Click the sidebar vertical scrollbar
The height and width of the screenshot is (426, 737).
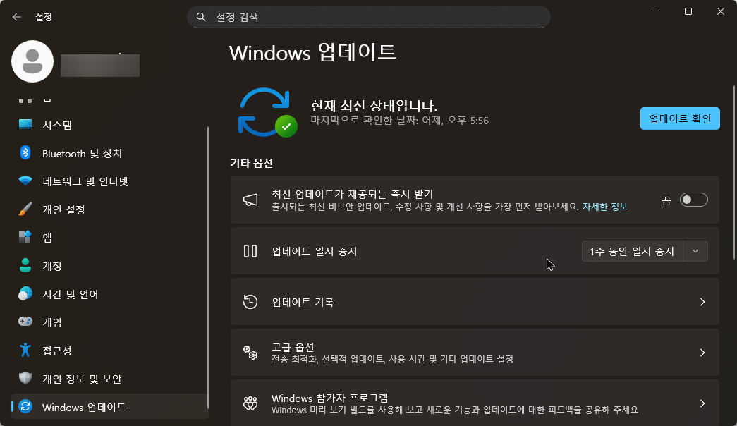point(208,267)
